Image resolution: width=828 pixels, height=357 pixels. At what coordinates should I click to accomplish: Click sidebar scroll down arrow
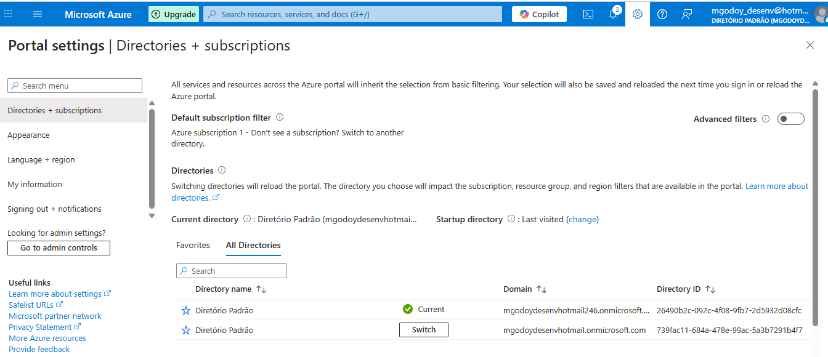[x=152, y=215]
